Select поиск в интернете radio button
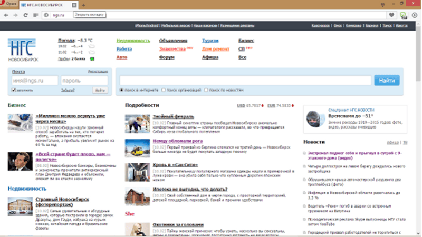The image size is (422, 237). pos(121,90)
